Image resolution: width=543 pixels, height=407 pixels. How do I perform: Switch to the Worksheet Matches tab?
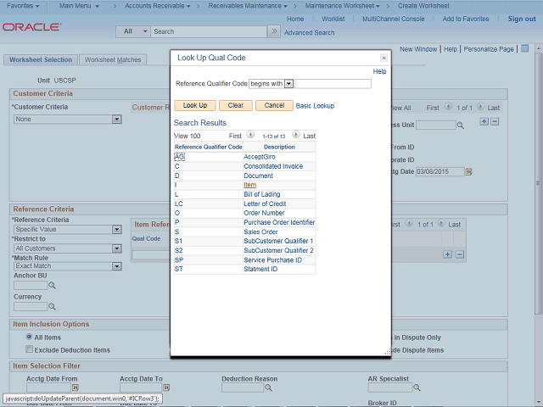click(x=113, y=60)
